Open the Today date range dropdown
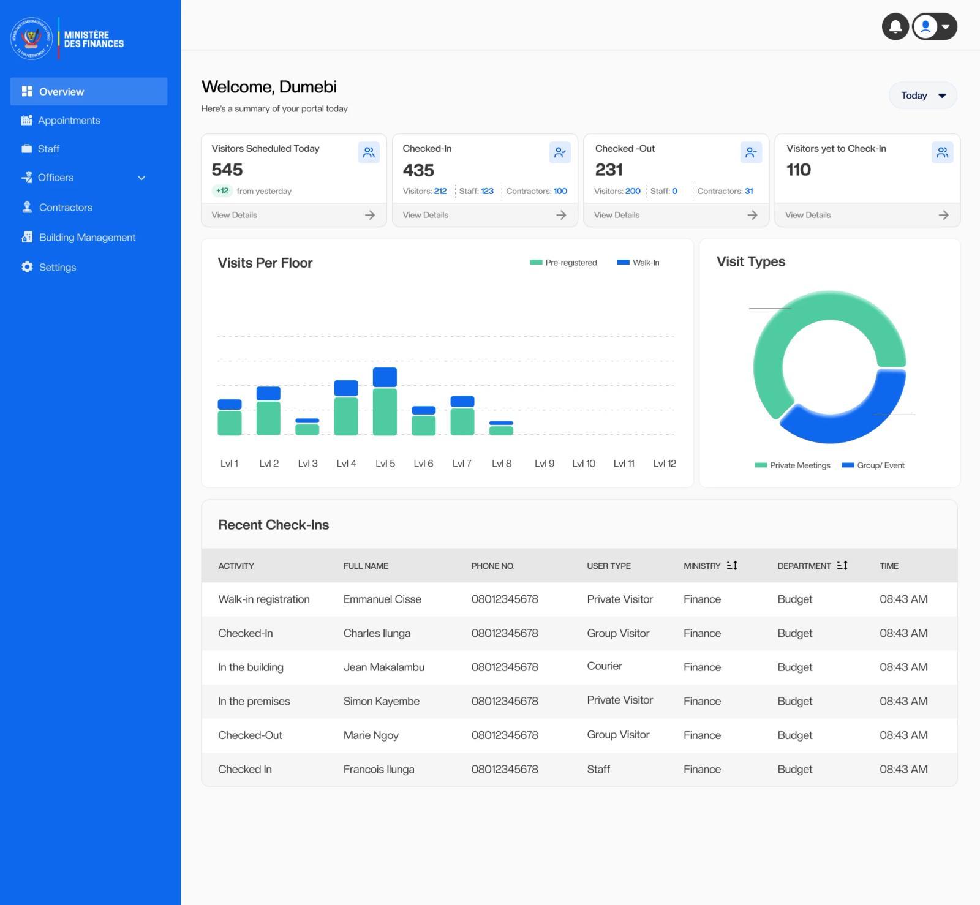 point(922,96)
